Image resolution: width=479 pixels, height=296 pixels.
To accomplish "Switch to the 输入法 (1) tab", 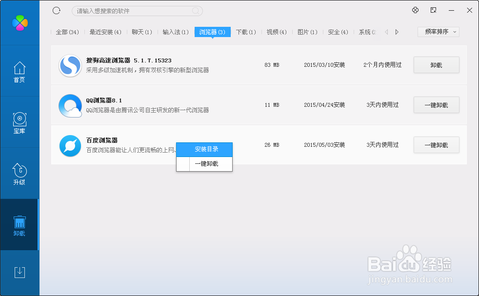I will tap(176, 32).
